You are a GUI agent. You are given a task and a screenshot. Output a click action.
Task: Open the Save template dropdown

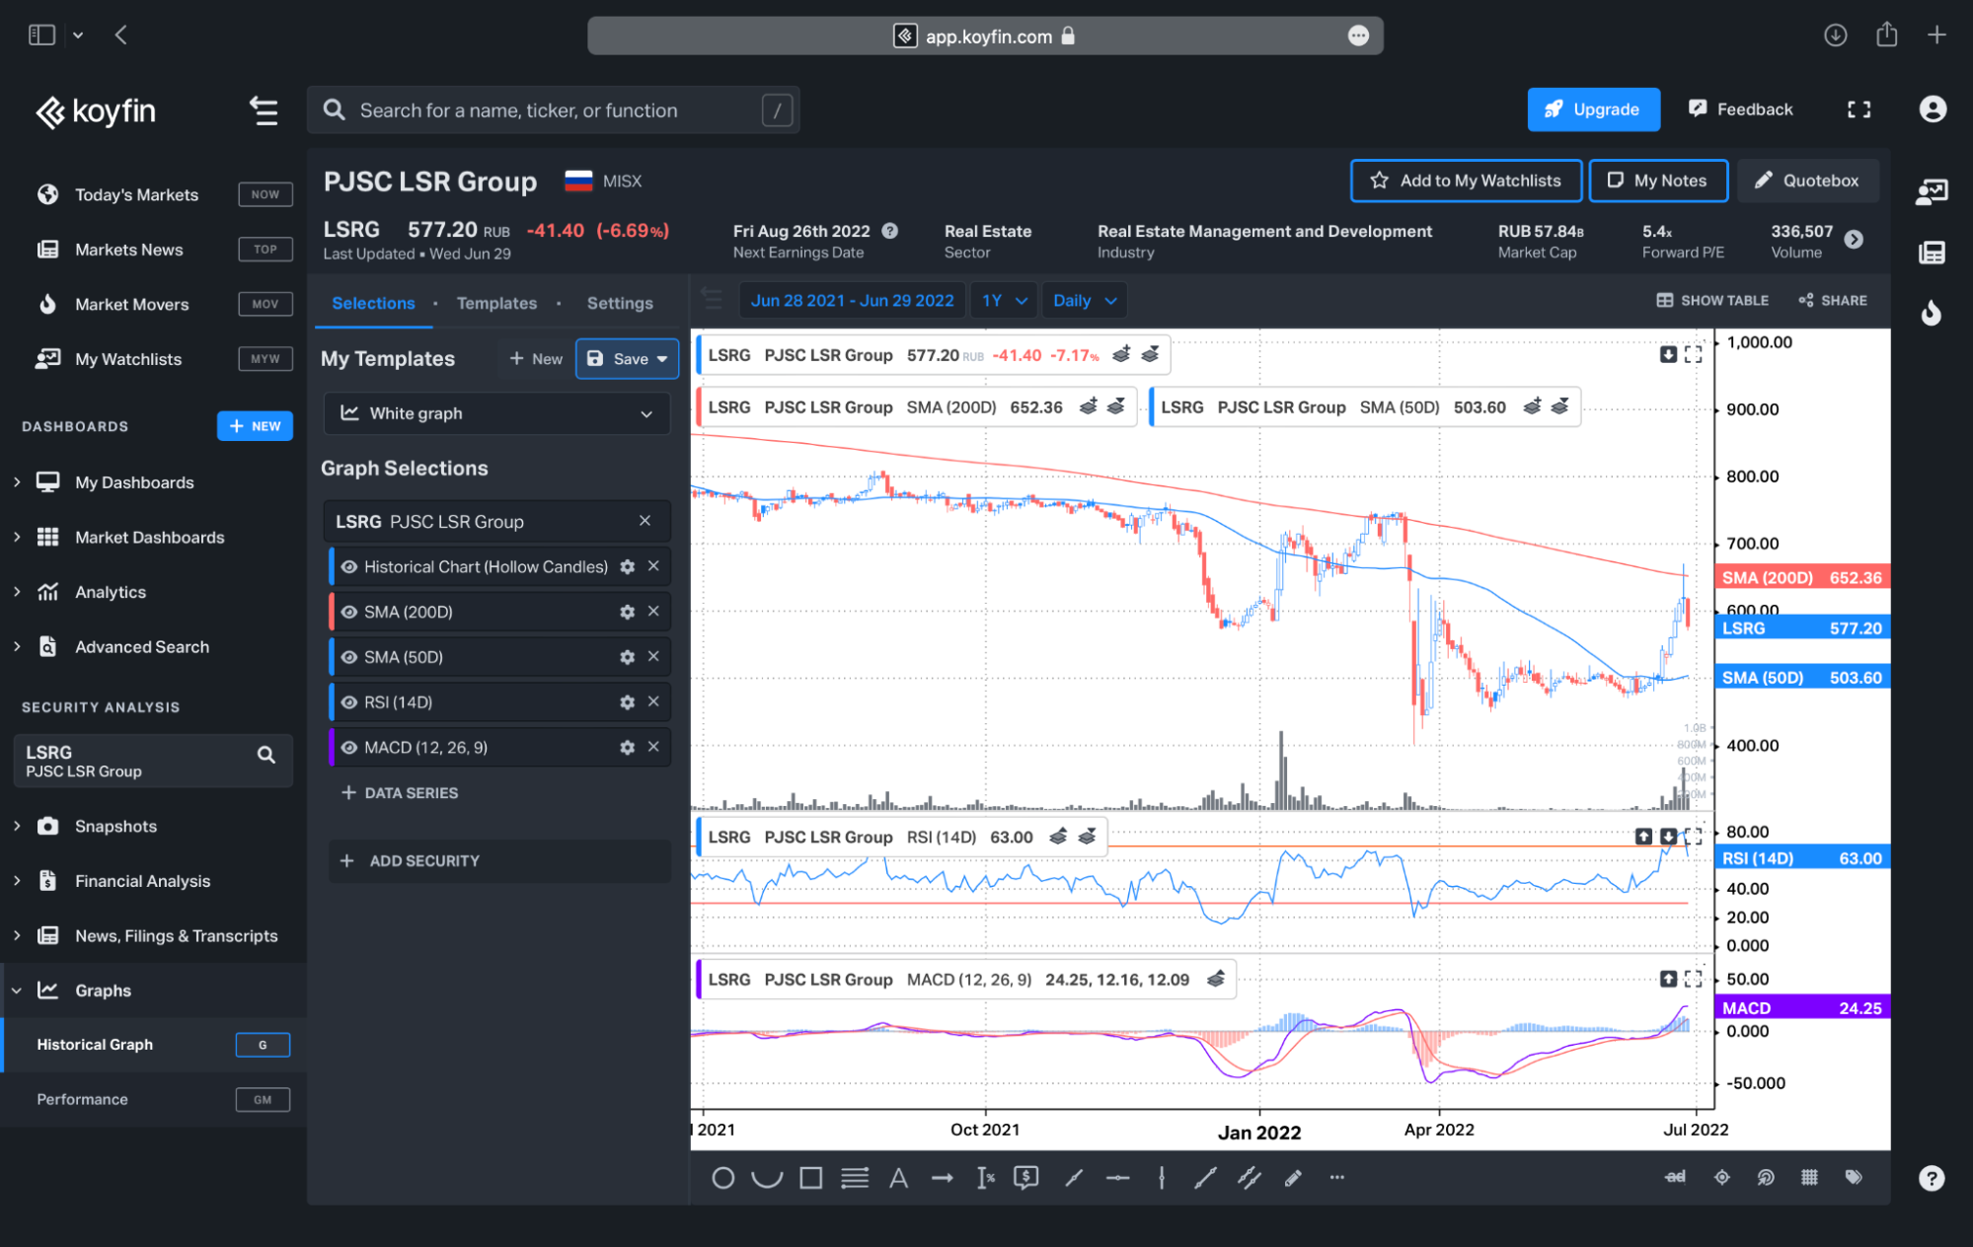[662, 359]
